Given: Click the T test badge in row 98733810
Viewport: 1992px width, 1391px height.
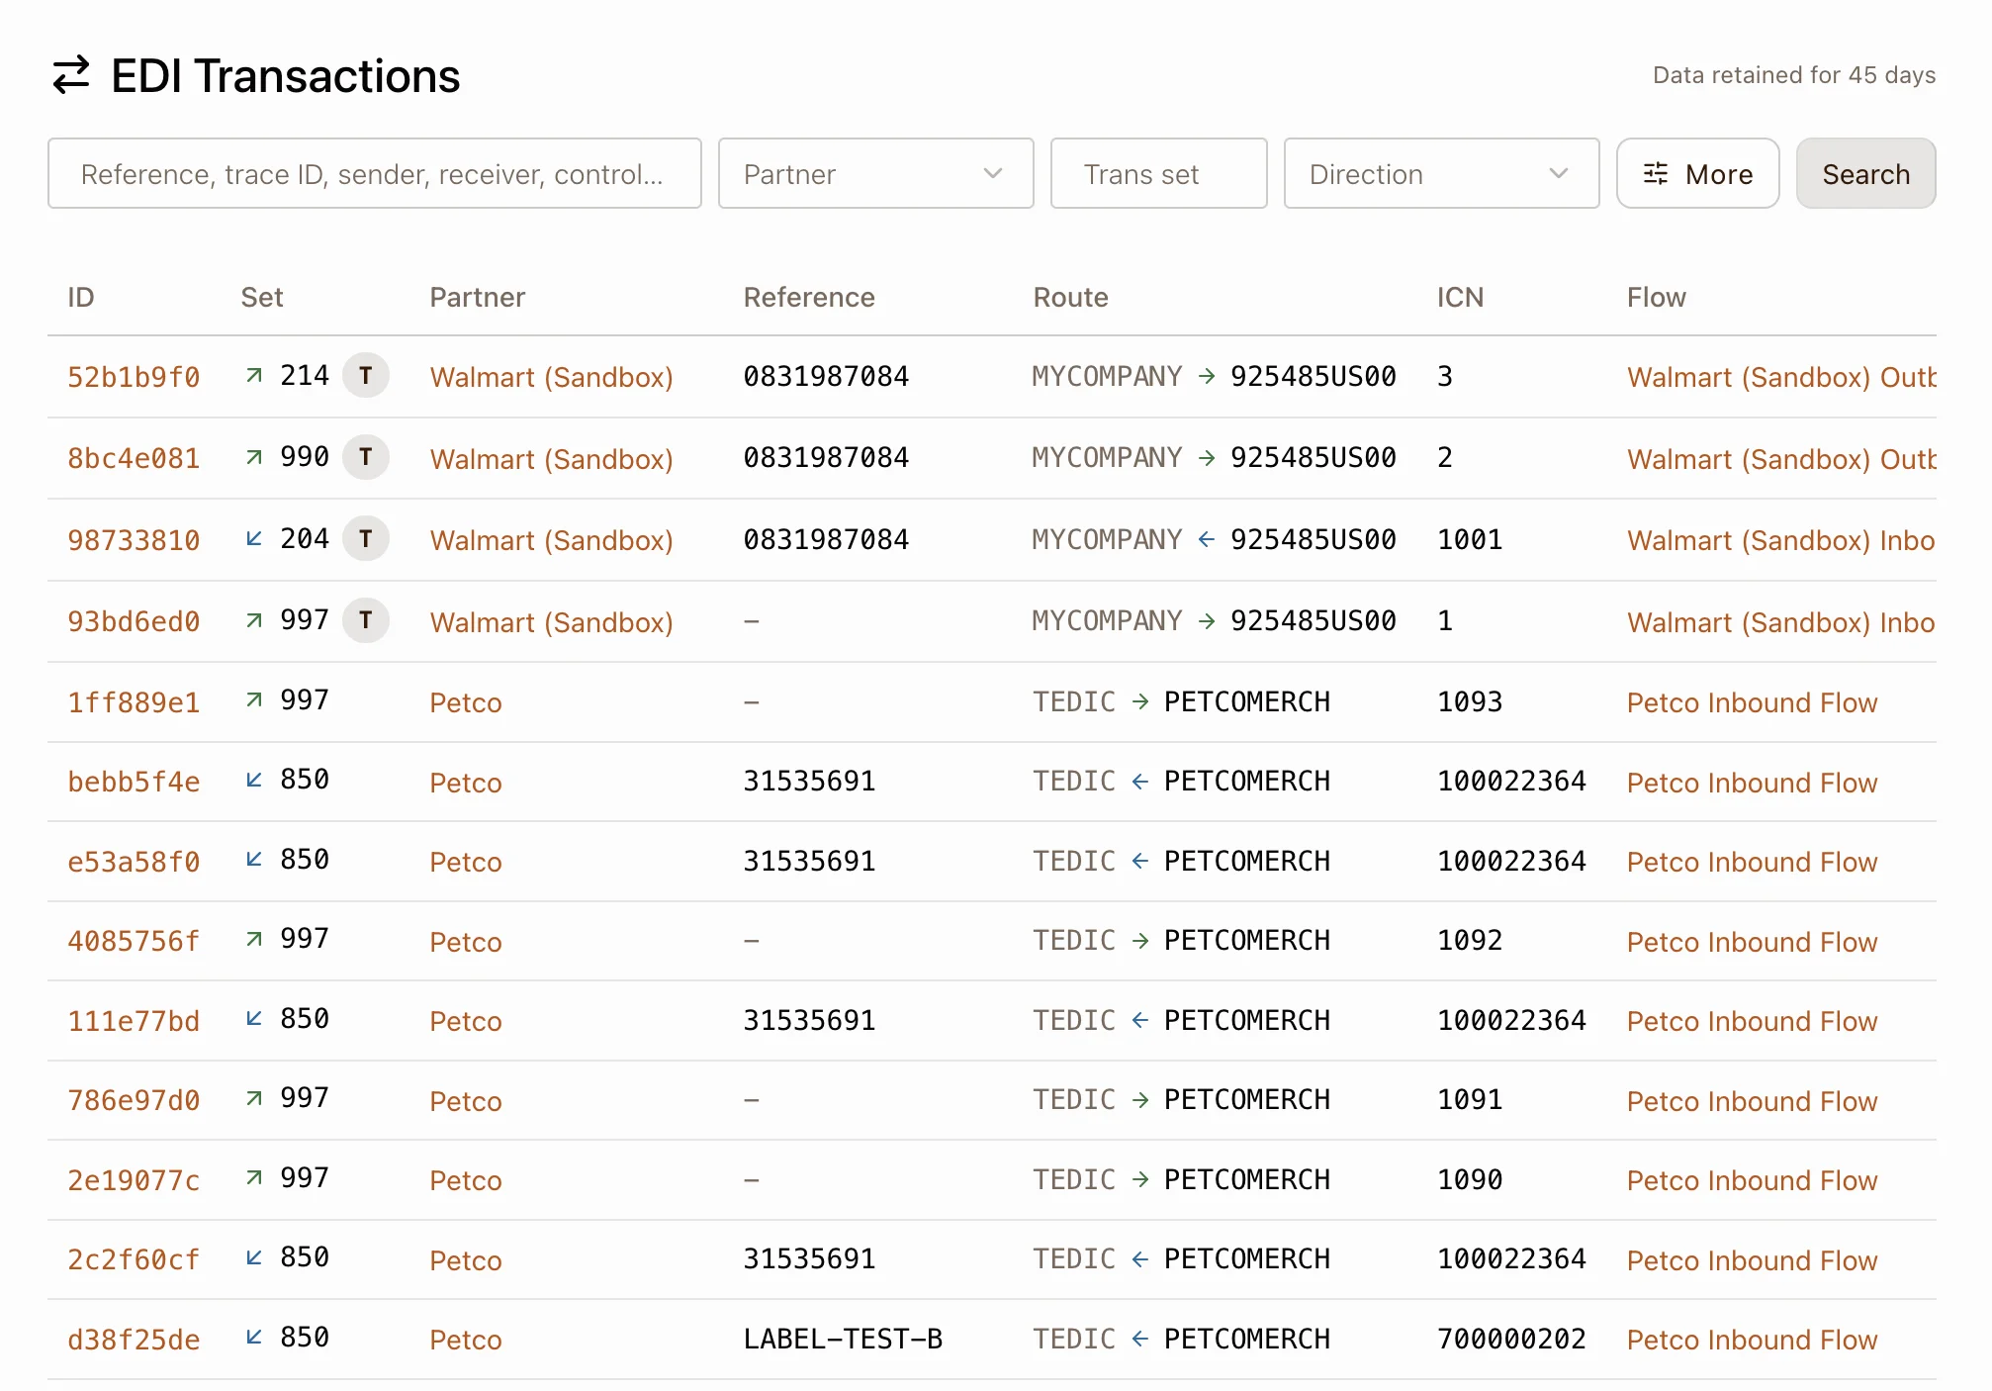Looking at the screenshot, I should [x=366, y=539].
